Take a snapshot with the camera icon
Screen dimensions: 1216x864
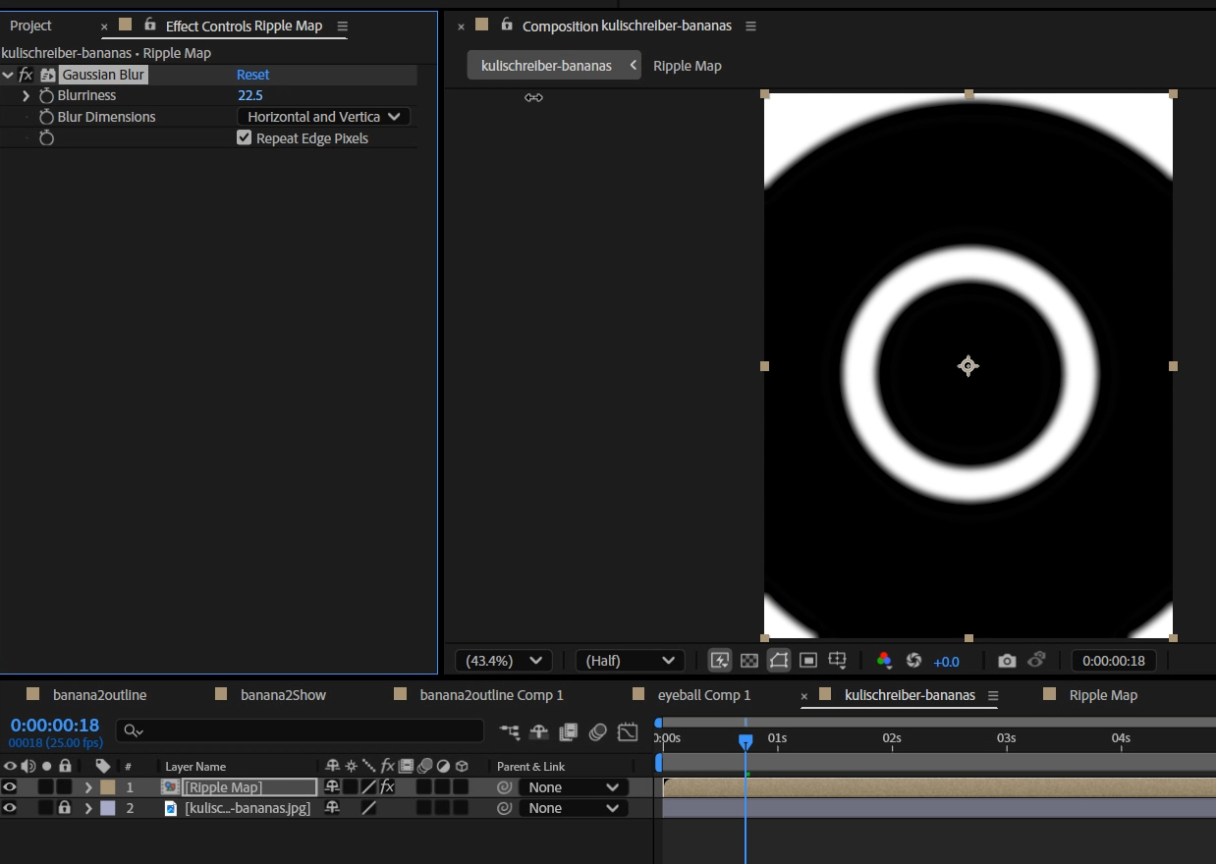[x=1007, y=661]
